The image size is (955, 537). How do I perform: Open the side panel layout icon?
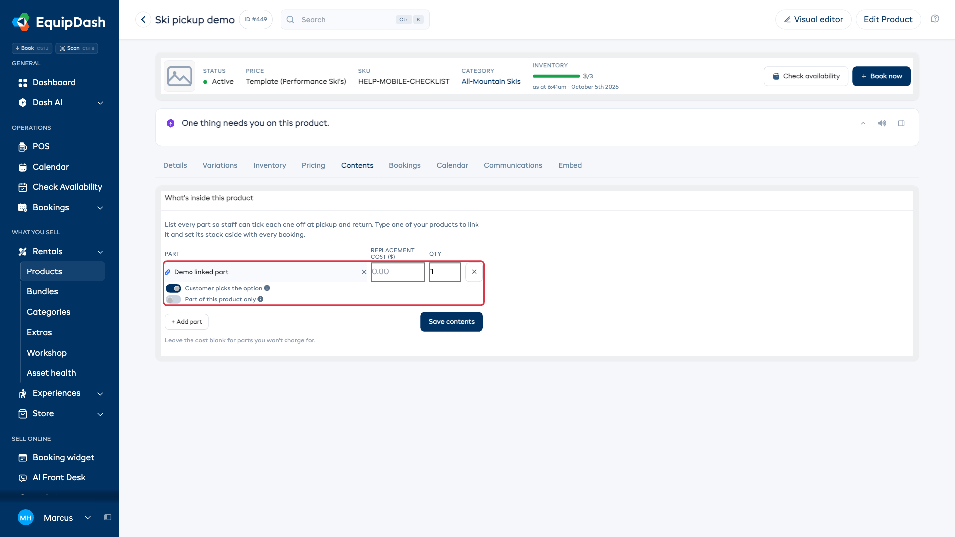[x=901, y=123]
